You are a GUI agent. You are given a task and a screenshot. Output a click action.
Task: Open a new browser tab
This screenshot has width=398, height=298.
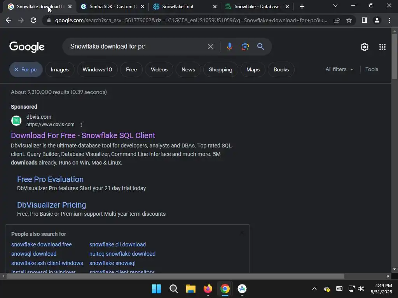click(x=302, y=7)
